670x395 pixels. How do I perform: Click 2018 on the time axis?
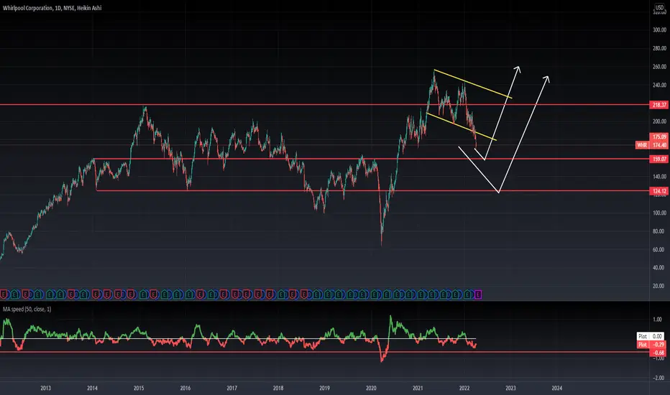pos(278,388)
